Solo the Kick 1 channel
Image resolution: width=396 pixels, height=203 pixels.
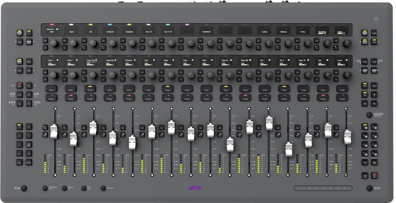(51, 90)
